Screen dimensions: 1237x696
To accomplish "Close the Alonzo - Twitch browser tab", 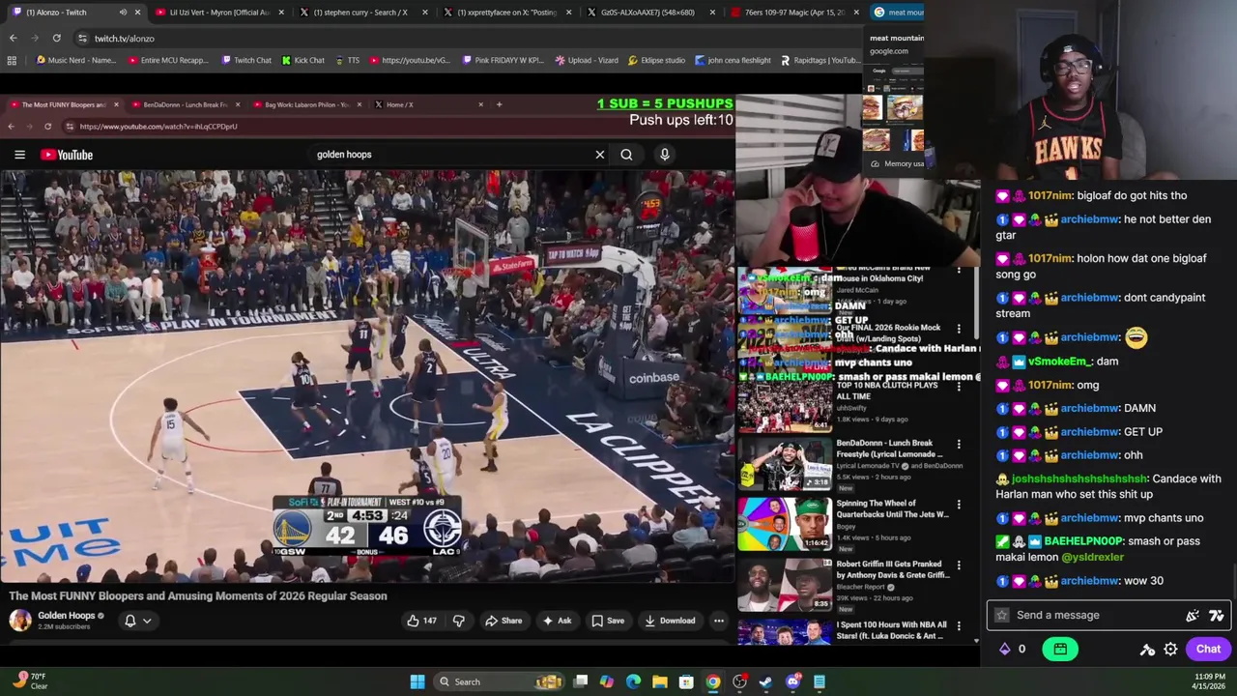I will point(137,13).
